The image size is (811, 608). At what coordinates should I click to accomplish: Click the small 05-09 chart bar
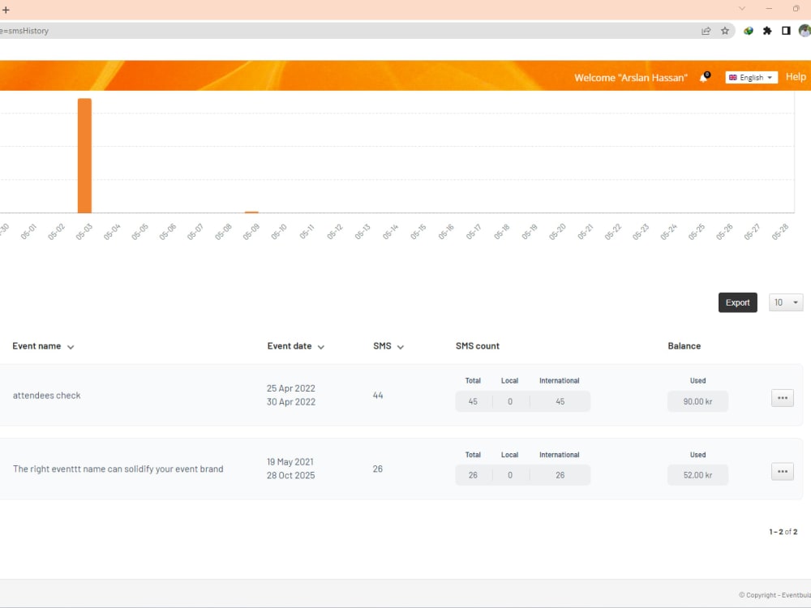[x=251, y=212]
